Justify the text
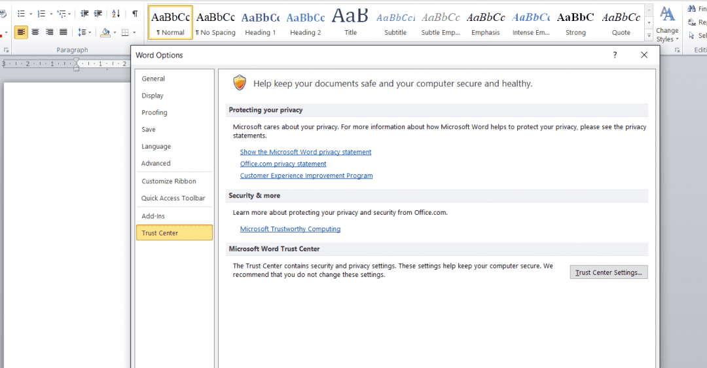Viewport: 707px width, 368px height. click(x=63, y=32)
